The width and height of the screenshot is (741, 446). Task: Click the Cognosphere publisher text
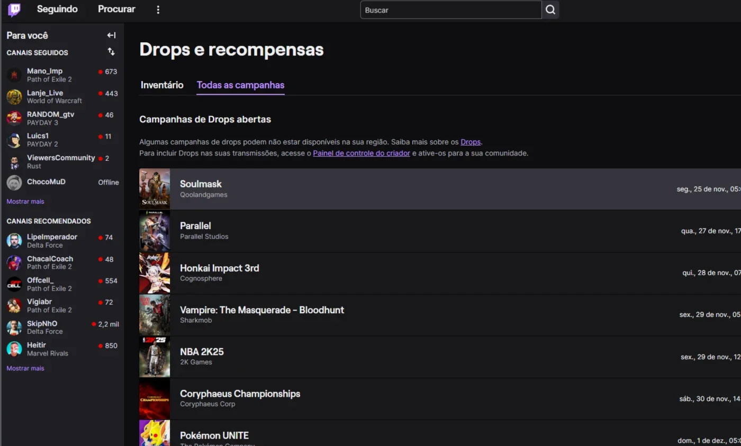click(201, 278)
